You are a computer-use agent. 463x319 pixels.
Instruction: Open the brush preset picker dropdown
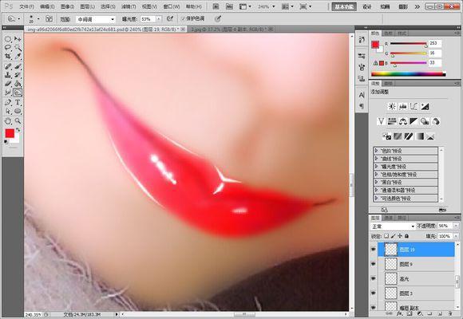(x=38, y=19)
